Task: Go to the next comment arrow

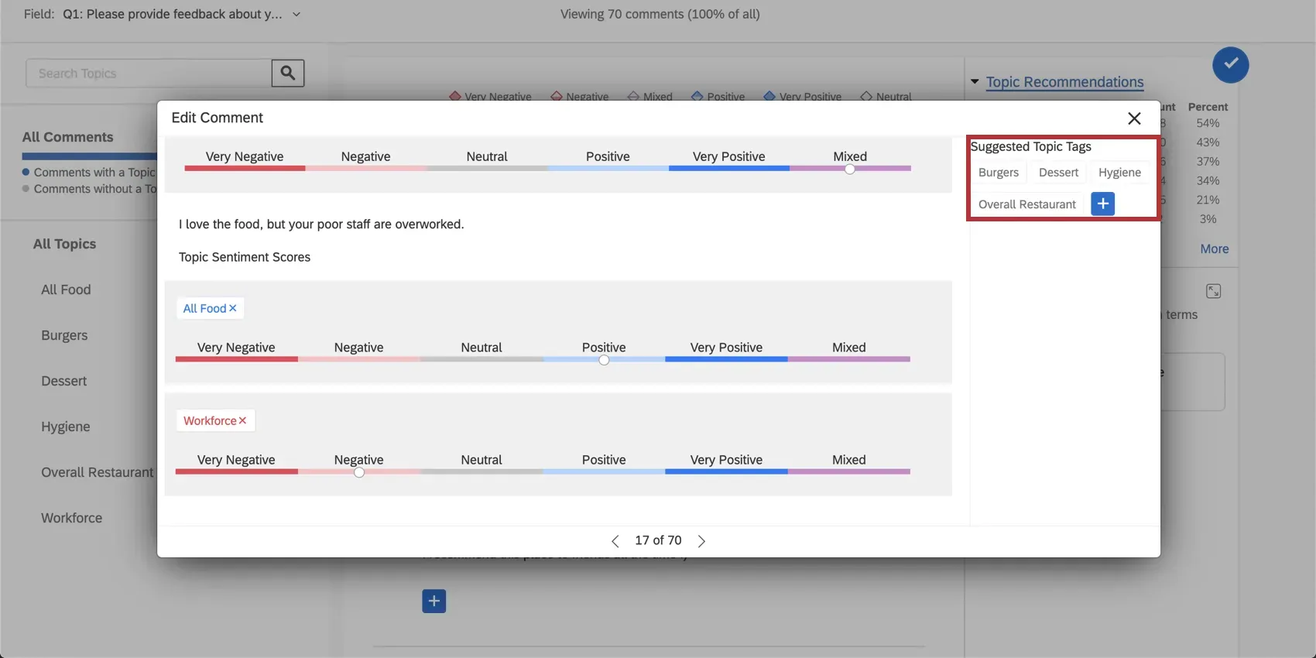Action: [x=701, y=541]
